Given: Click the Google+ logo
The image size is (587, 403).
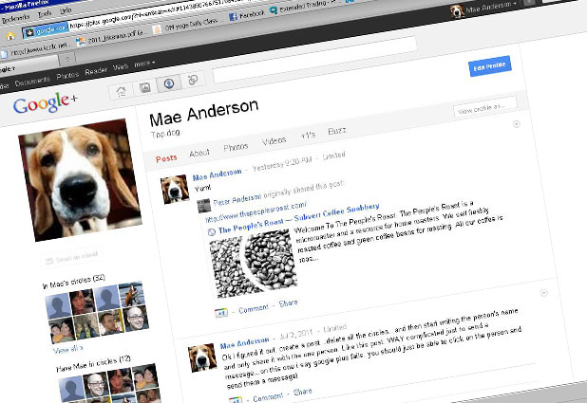Looking at the screenshot, I should (x=45, y=103).
